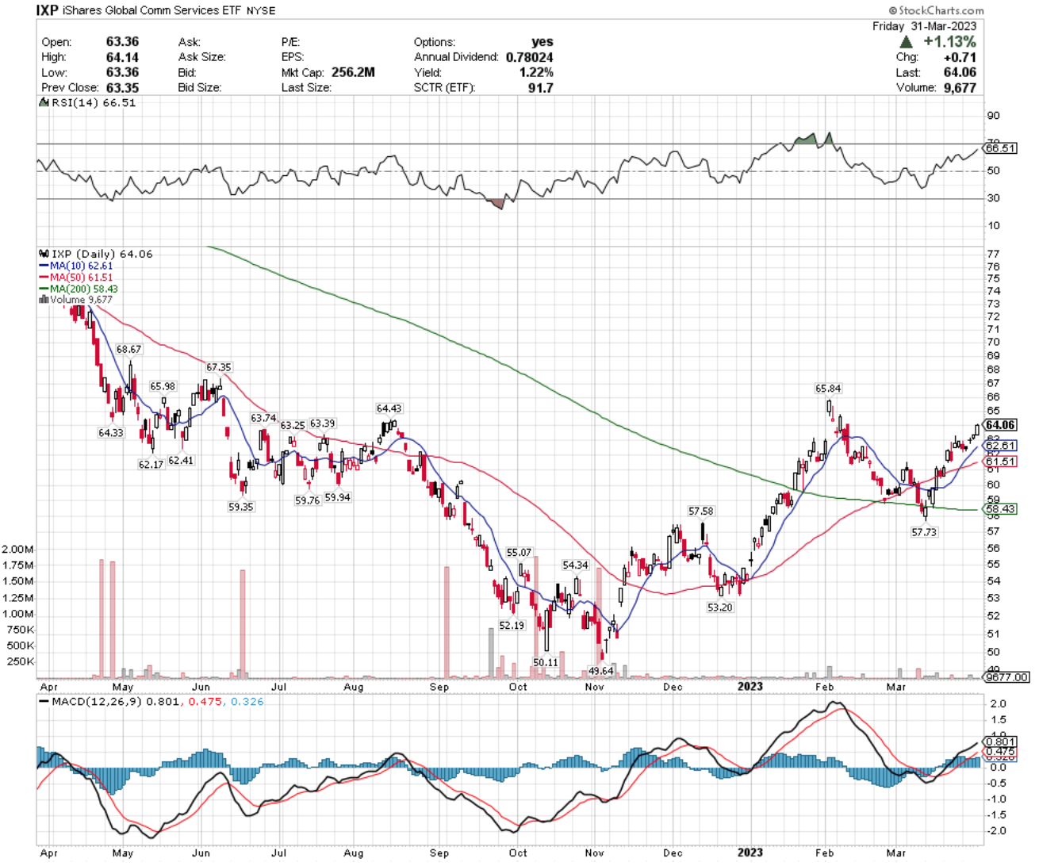Click the IXP (Daily) candlestick legend icon
This screenshot has height=866, width=1039.
44,254
